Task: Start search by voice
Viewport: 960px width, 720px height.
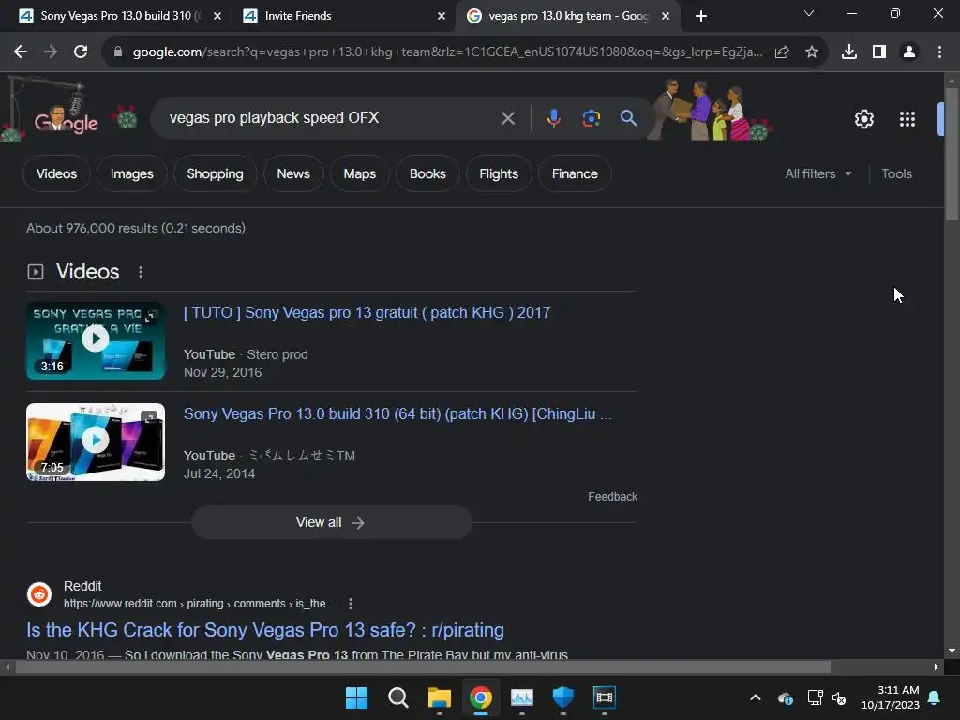Action: [x=553, y=118]
